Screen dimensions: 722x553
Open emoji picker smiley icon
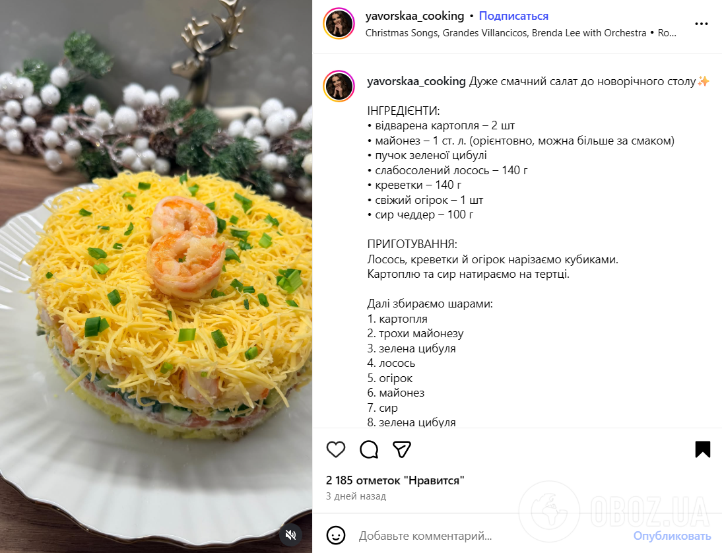336,535
